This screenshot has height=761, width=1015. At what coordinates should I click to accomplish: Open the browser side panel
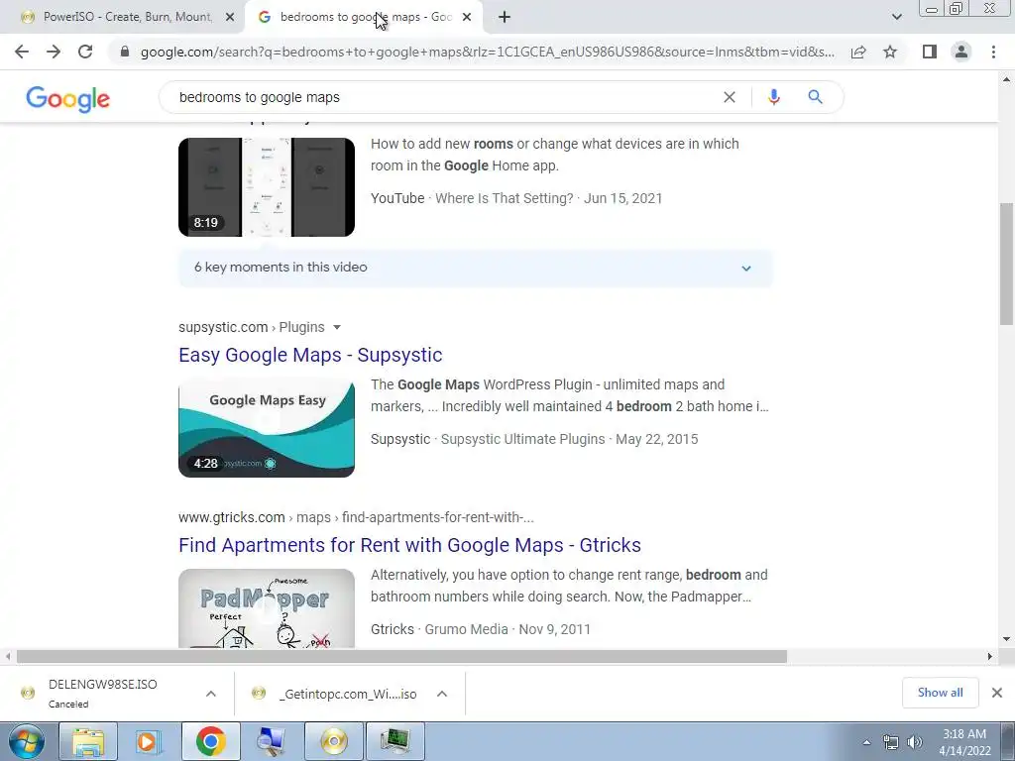(x=930, y=52)
